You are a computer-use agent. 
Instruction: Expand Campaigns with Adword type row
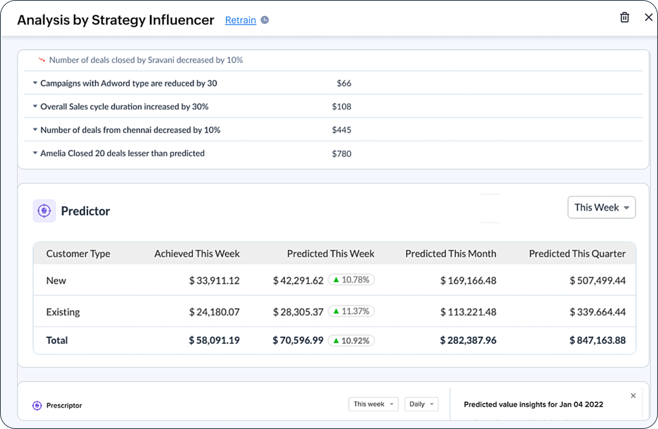pos(35,83)
